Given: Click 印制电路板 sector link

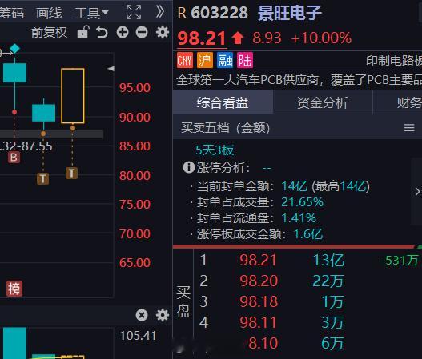Looking at the screenshot, I should (394, 61).
